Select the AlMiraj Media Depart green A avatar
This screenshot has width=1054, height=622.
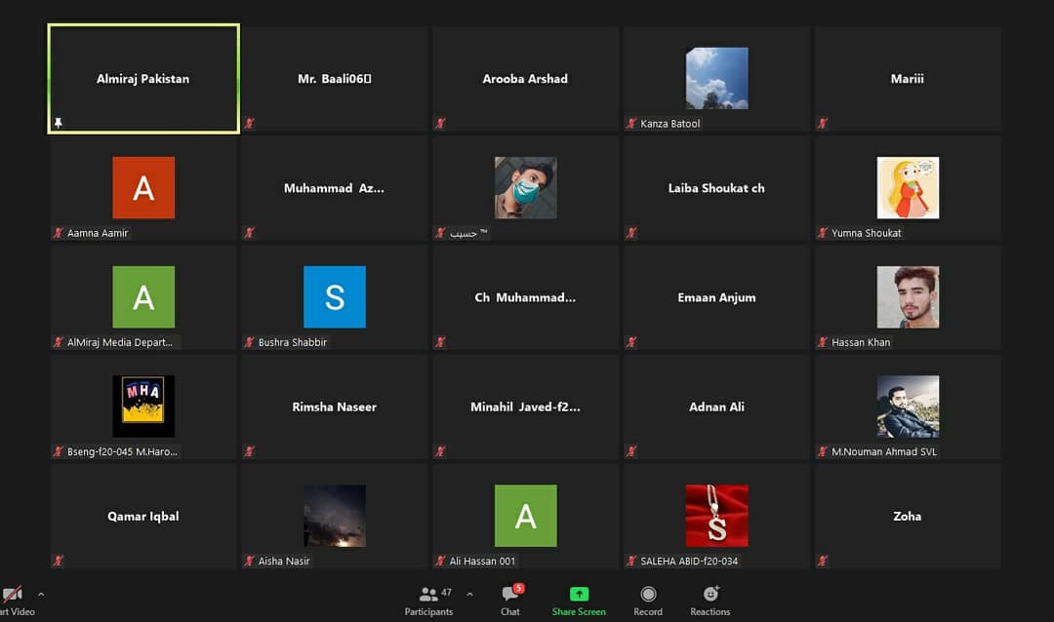pyautogui.click(x=143, y=297)
